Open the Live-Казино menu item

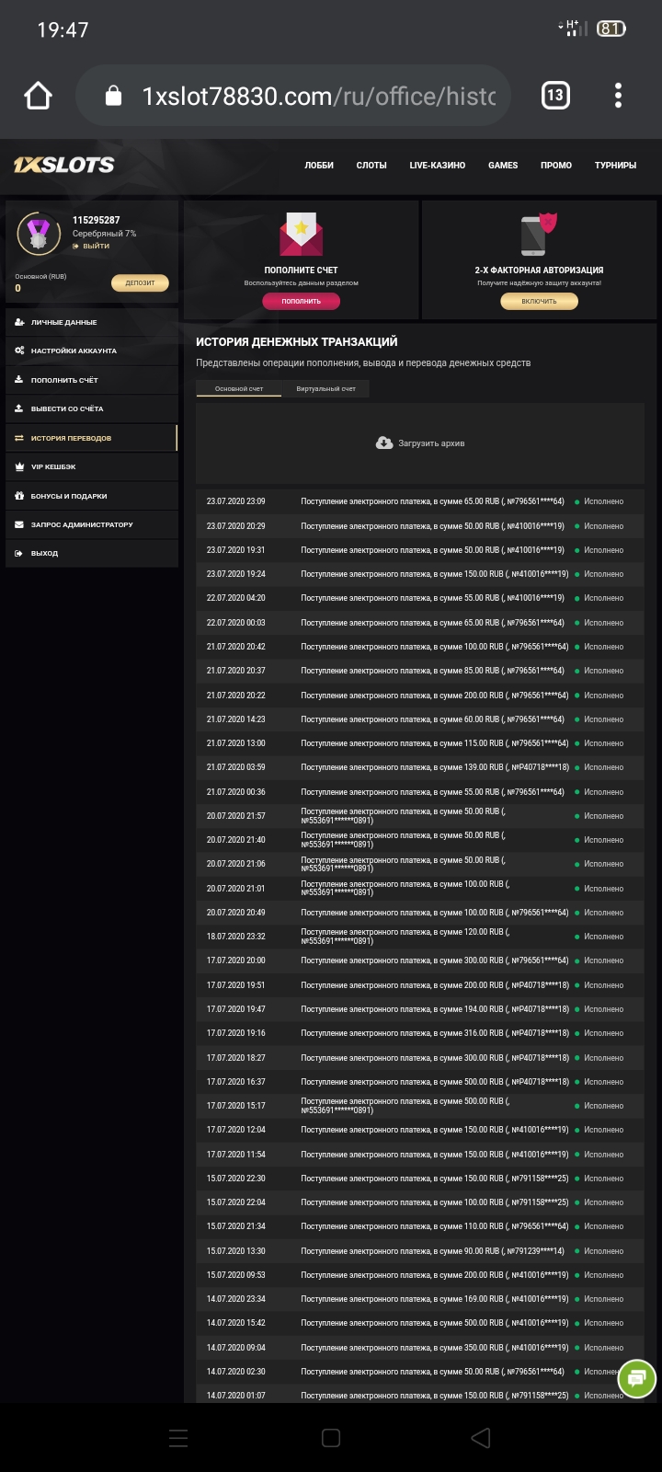(438, 166)
